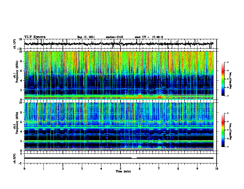Click the 'ch.3(V)' axis label
244x189 pixels.
14,158
